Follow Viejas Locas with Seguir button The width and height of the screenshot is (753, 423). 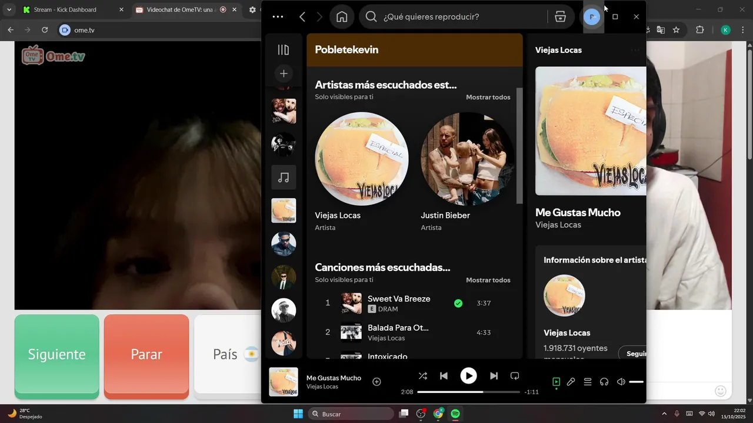click(633, 354)
